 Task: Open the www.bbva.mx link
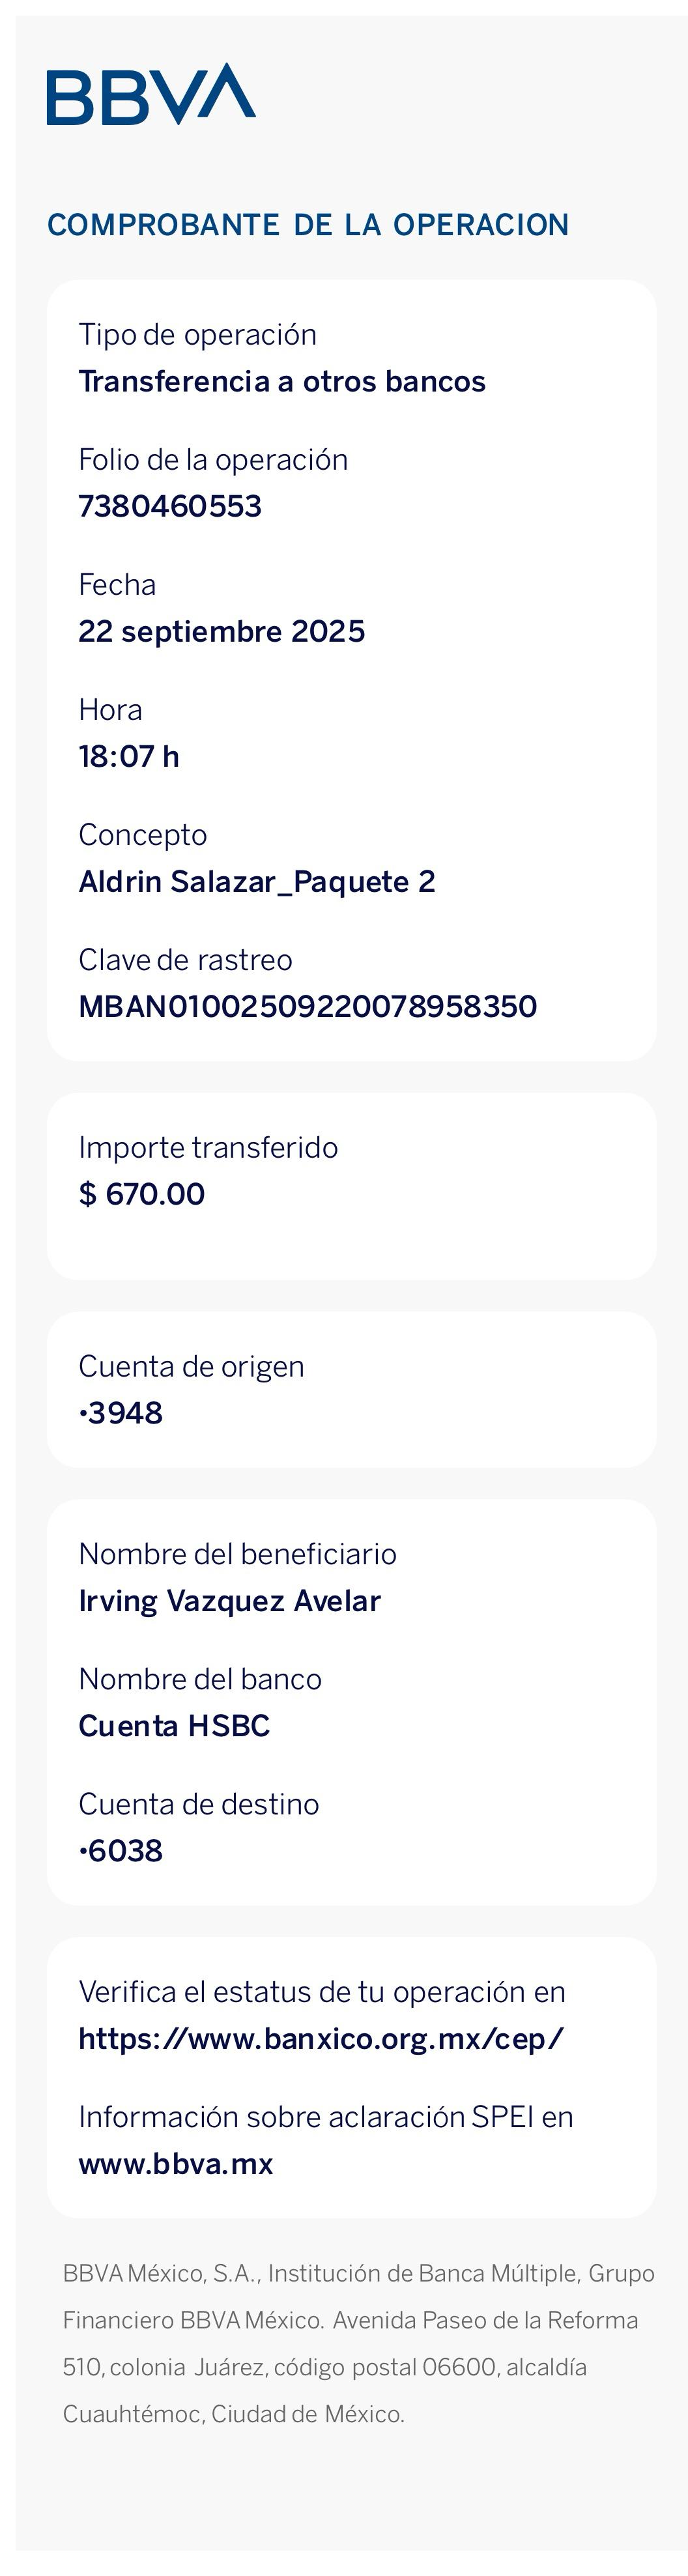pyautogui.click(x=176, y=2163)
